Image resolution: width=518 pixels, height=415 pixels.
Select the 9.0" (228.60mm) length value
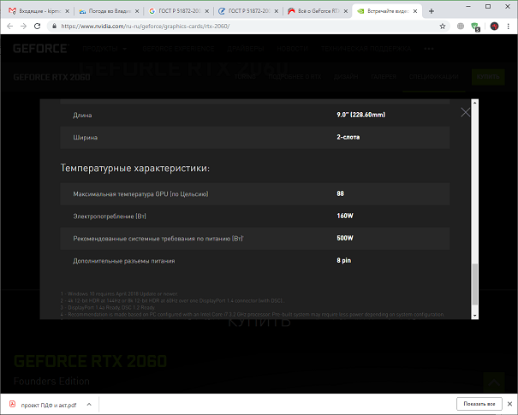click(360, 115)
